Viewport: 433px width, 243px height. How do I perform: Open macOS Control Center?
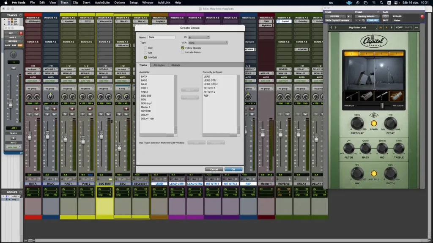tap(396, 3)
